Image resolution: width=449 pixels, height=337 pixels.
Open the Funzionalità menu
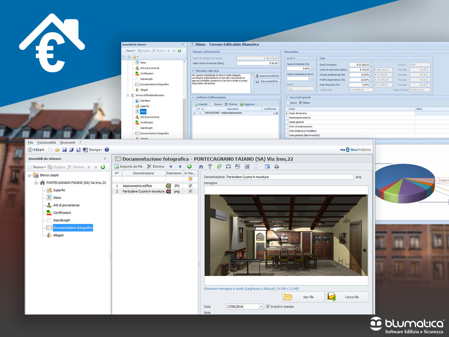pos(46,143)
